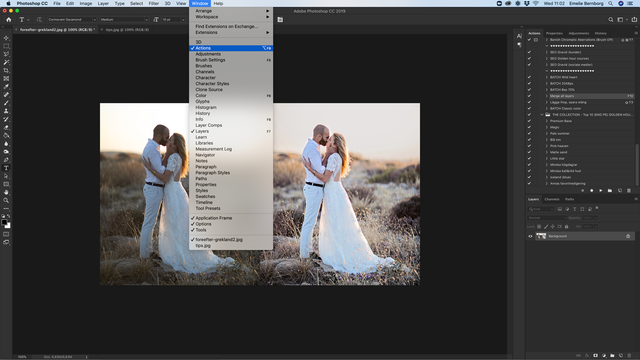Click the foreground color swatch
The height and width of the screenshot is (360, 640).
(4, 222)
